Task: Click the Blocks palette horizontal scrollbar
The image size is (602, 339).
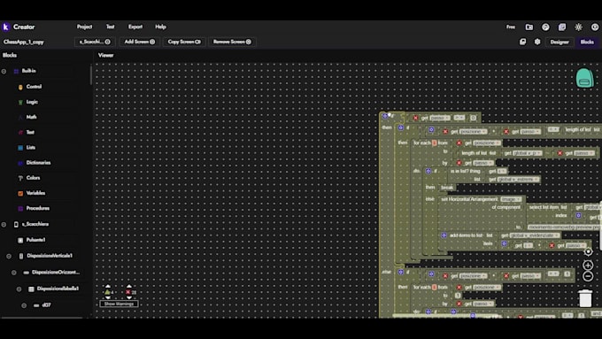Action: 42,318
